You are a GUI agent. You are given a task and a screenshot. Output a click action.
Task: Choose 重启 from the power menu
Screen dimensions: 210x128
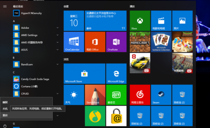click(26, 115)
